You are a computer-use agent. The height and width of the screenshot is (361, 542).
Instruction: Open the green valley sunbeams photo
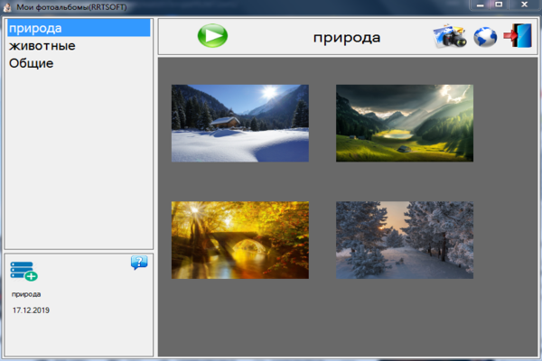[404, 123]
